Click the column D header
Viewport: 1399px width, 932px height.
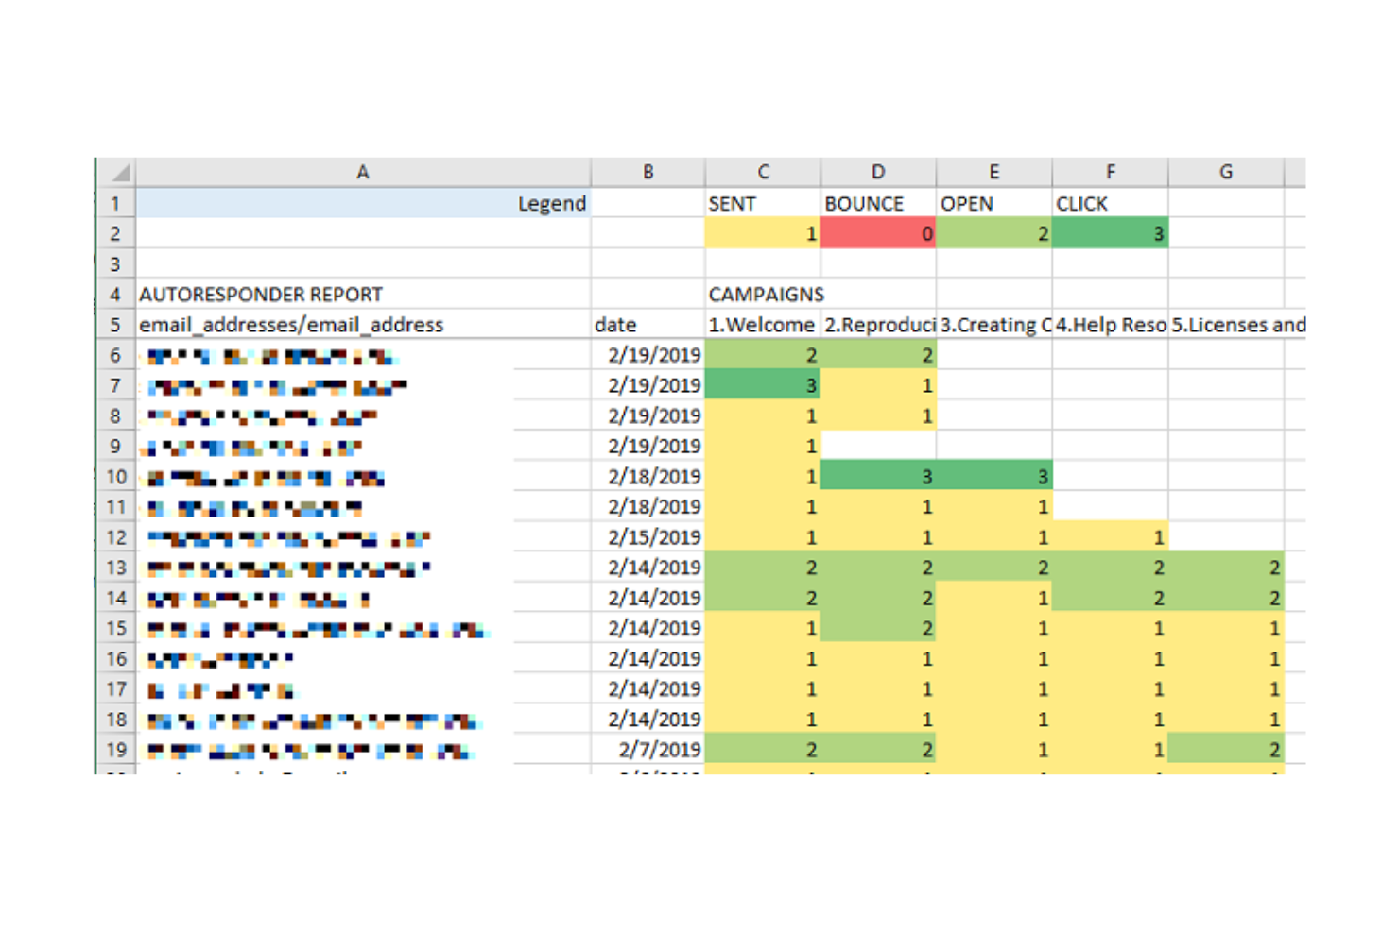[x=878, y=172]
